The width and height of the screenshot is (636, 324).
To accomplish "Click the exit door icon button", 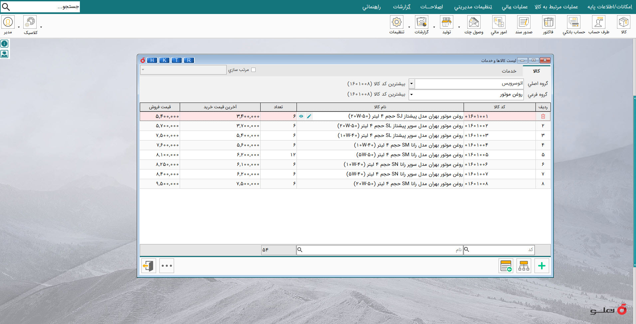I will (x=148, y=266).
